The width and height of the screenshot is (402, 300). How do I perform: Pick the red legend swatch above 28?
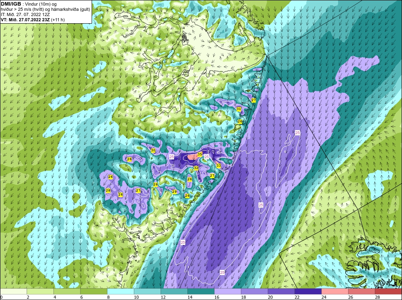click(x=388, y=292)
